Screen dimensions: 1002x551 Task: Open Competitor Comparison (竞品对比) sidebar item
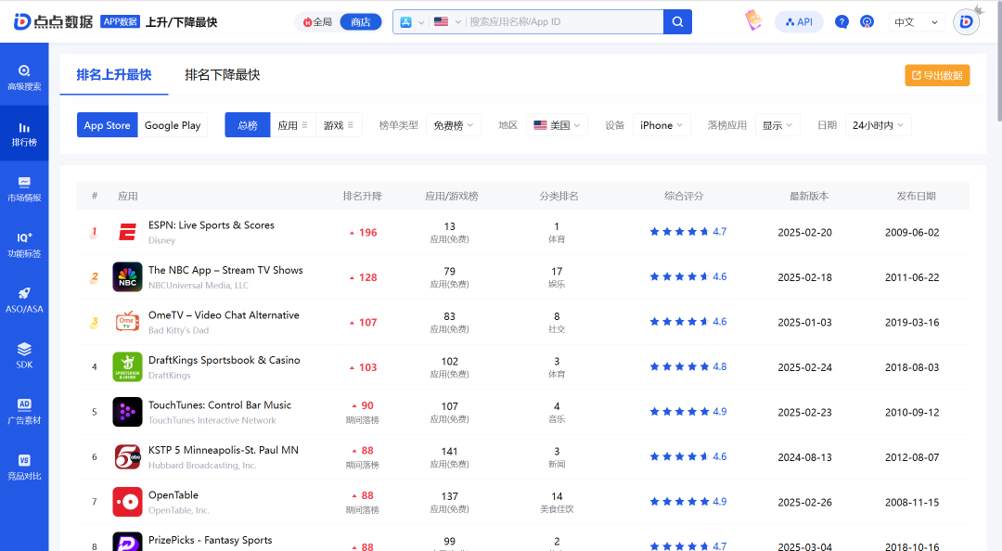[x=24, y=468]
